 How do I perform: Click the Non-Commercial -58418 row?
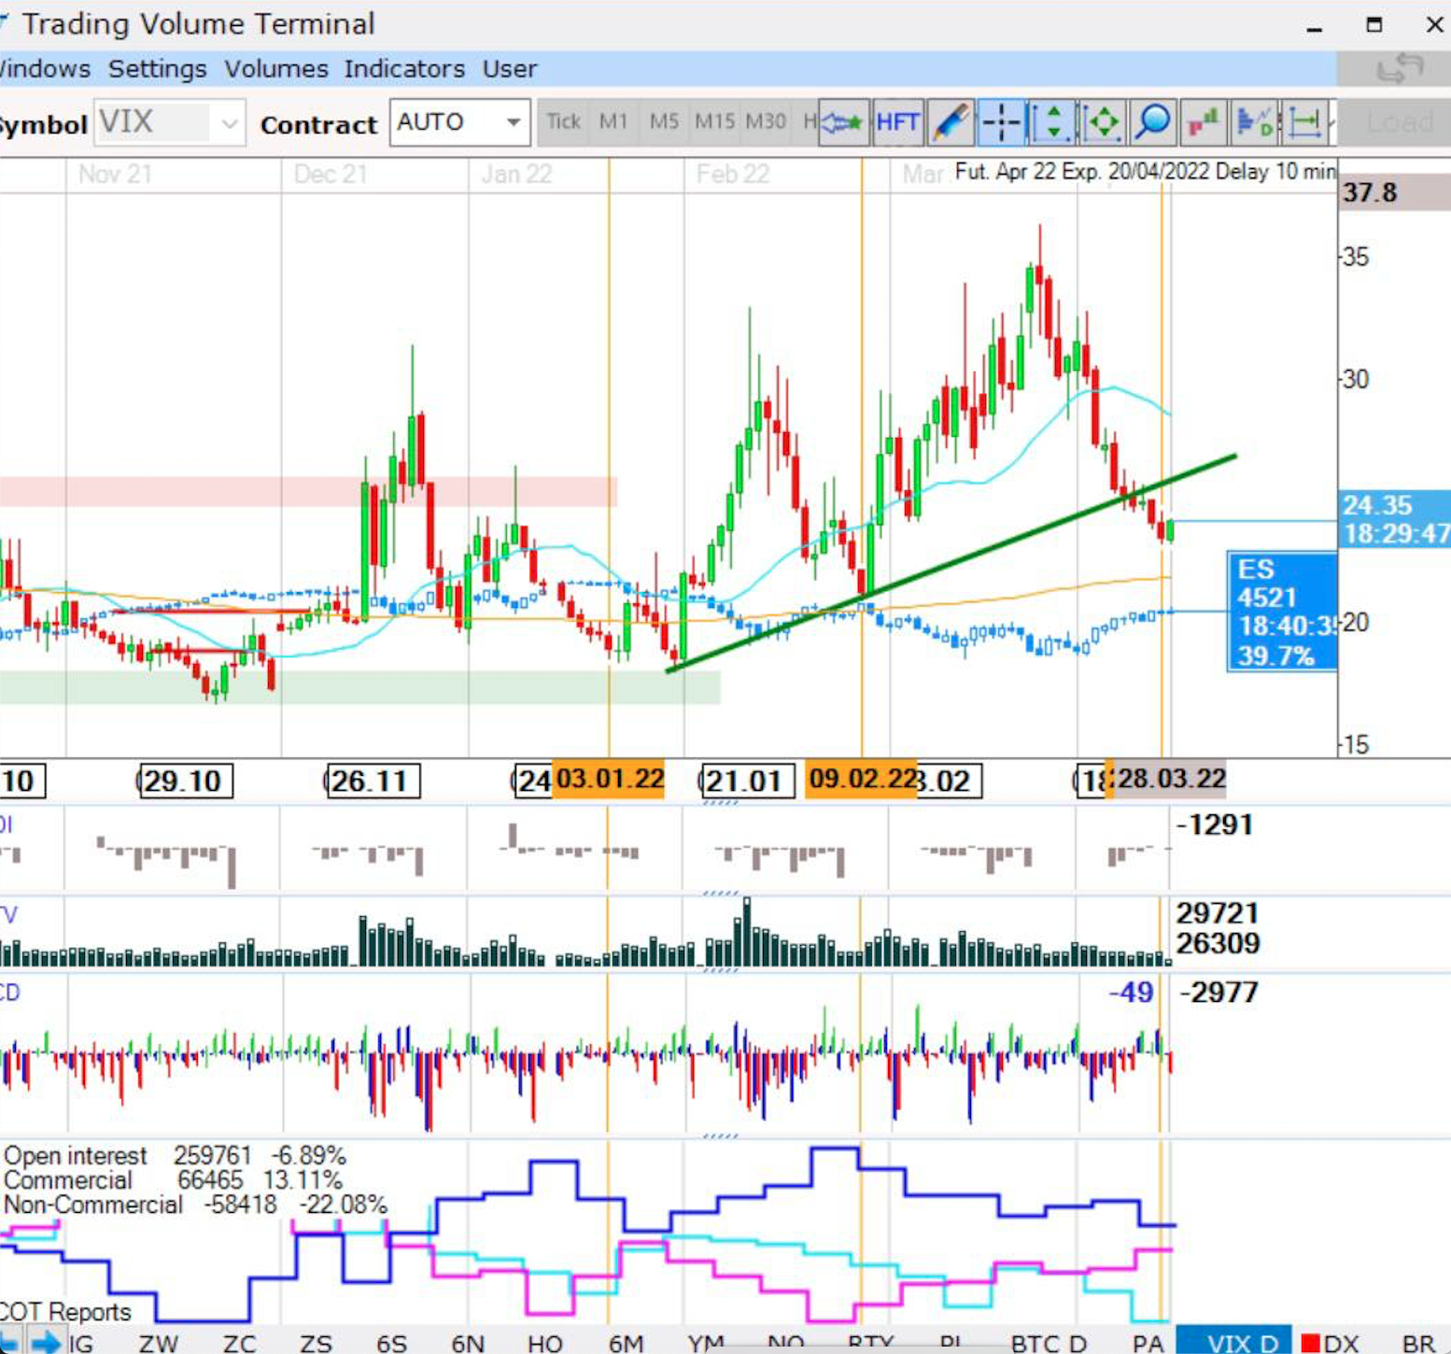[194, 1205]
